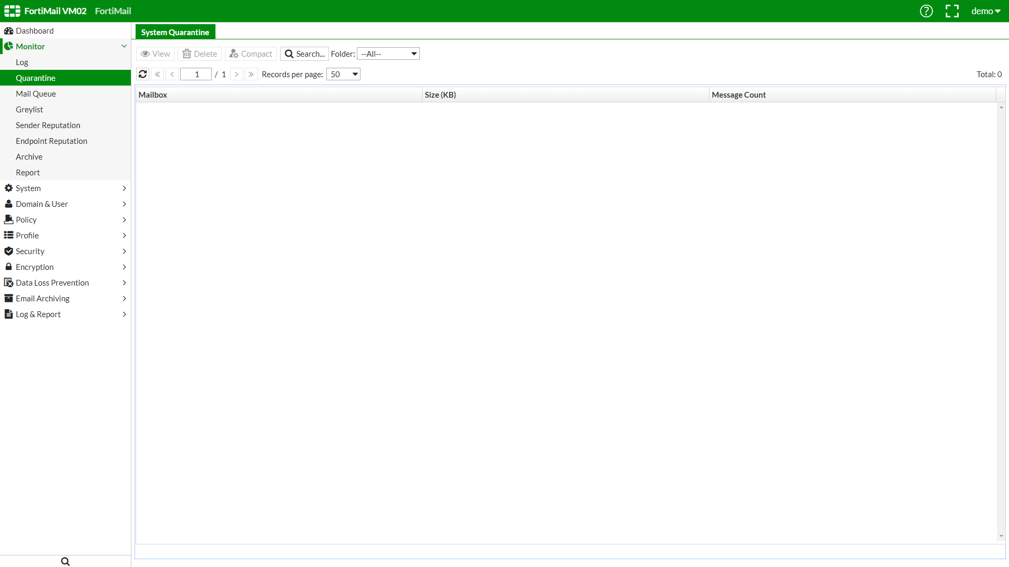Image resolution: width=1009 pixels, height=567 pixels.
Task: Open the Folder dropdown
Action: click(x=388, y=54)
